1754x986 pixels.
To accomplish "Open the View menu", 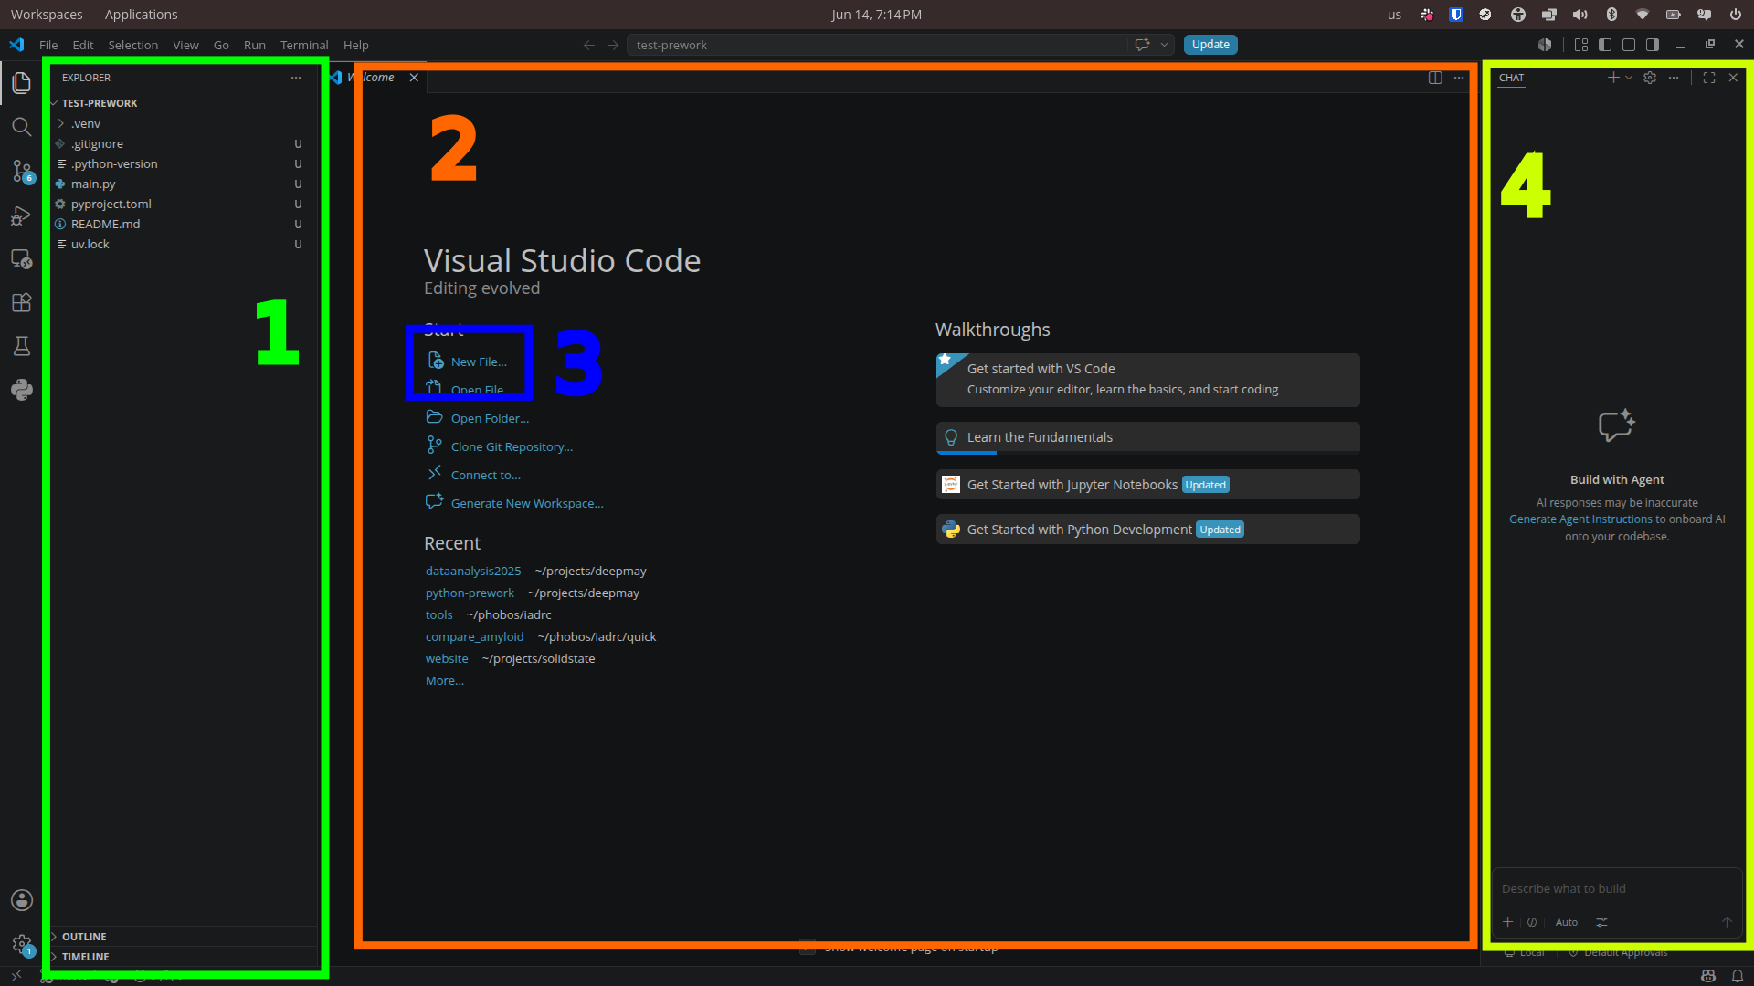I will click(x=185, y=45).
